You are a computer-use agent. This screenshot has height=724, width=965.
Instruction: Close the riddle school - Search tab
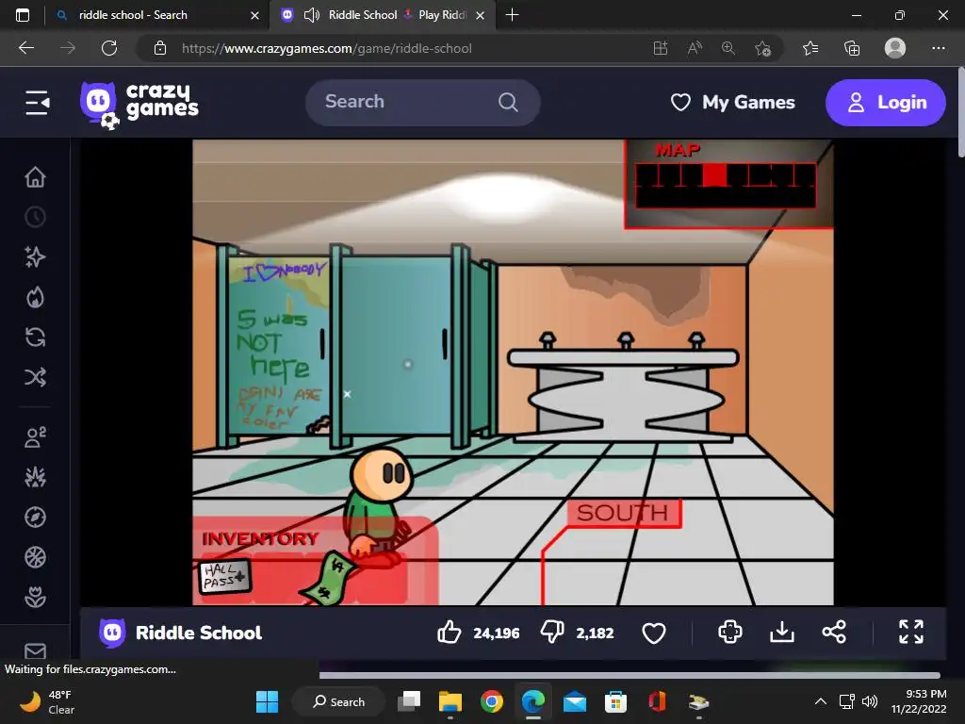tap(254, 15)
